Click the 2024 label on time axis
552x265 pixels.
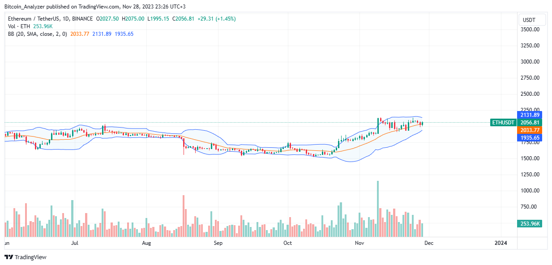pyautogui.click(x=500, y=243)
